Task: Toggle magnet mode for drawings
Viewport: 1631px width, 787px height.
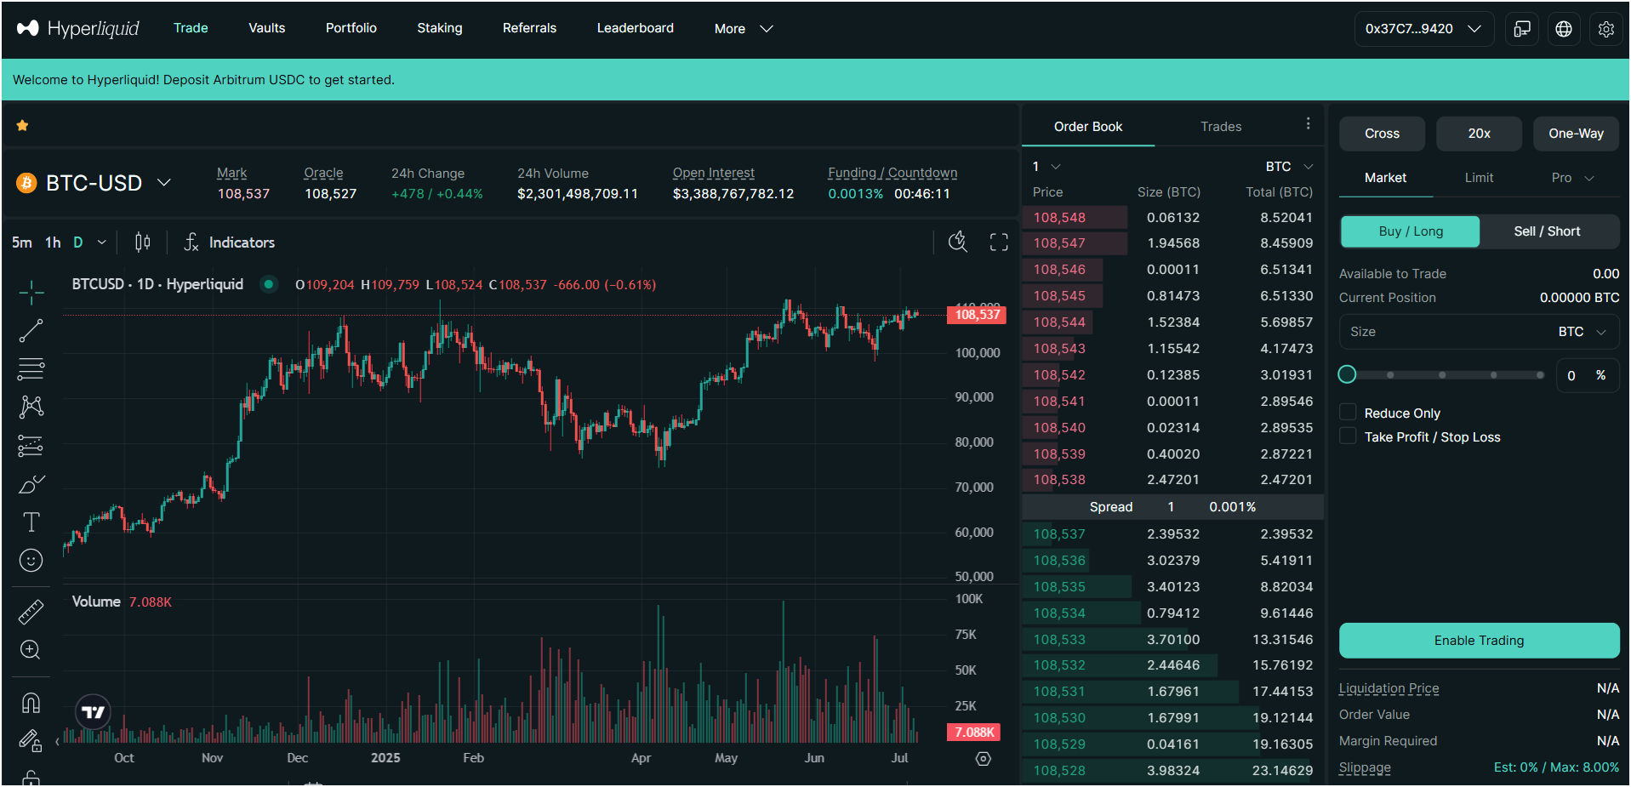Action: (31, 703)
